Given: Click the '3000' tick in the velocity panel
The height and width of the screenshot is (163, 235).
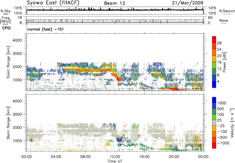Looking at the screenshot, I should (17, 114).
